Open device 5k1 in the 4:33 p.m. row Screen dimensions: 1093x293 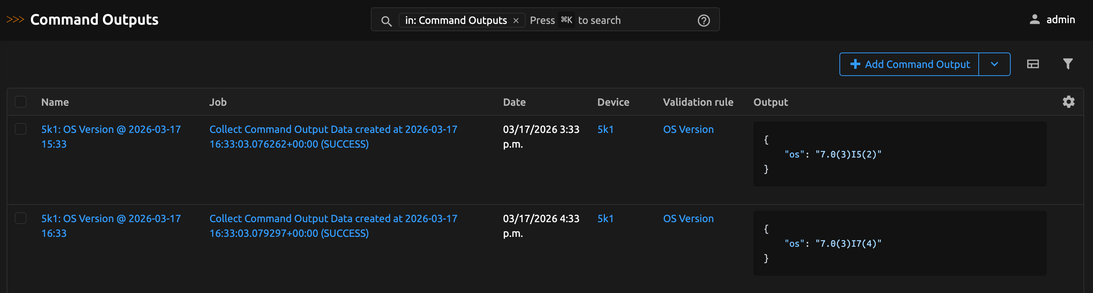click(x=605, y=218)
